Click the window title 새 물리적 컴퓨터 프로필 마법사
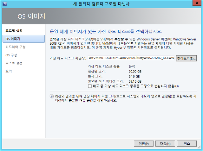 [x=101, y=4]
